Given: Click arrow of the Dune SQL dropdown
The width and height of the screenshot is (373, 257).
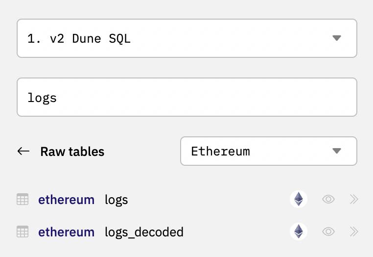Looking at the screenshot, I should point(337,38).
